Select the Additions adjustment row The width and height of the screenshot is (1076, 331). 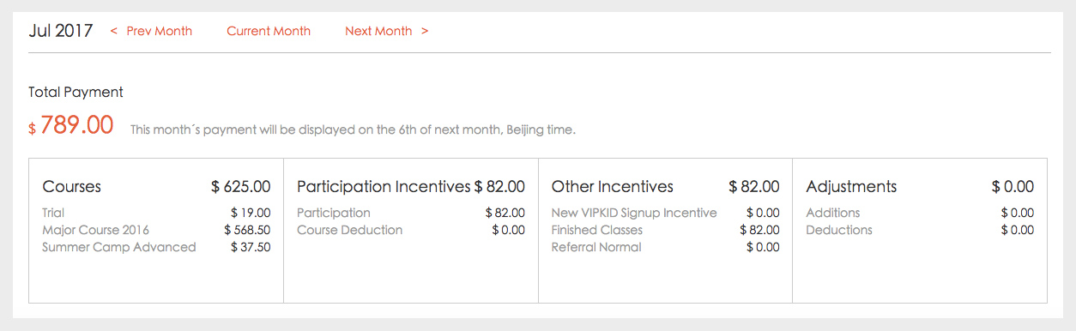pos(920,213)
